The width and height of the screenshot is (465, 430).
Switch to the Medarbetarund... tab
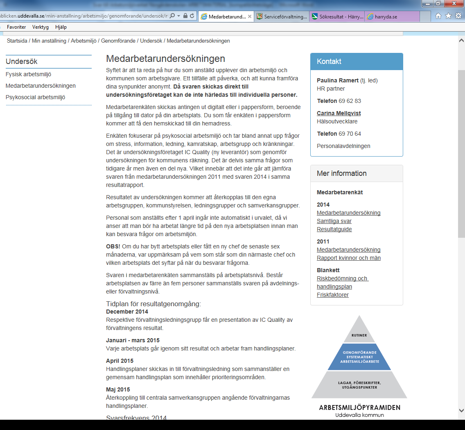point(226,17)
